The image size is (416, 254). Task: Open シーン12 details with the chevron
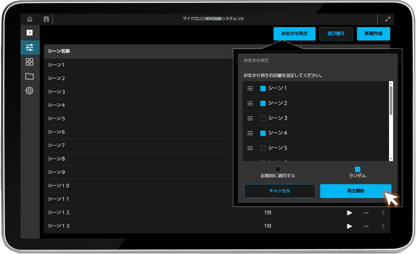click(383, 213)
